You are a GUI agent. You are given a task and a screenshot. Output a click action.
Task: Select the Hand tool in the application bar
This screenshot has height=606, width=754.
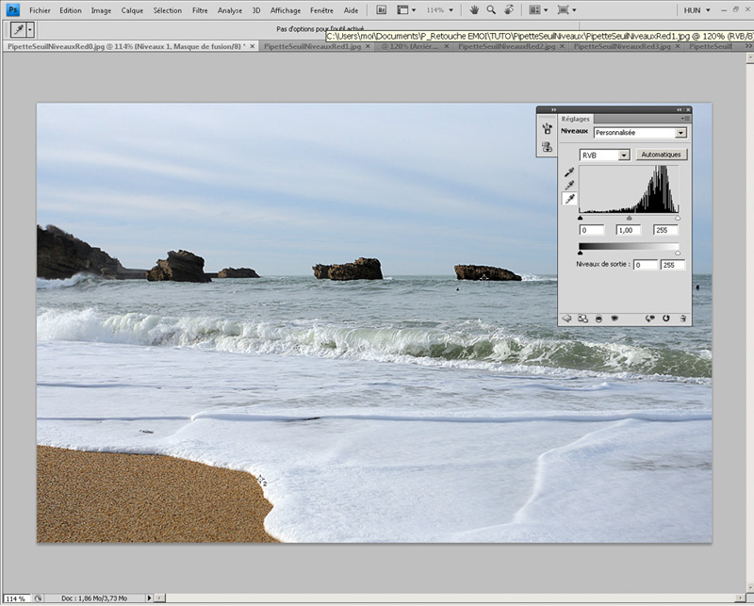coord(474,10)
